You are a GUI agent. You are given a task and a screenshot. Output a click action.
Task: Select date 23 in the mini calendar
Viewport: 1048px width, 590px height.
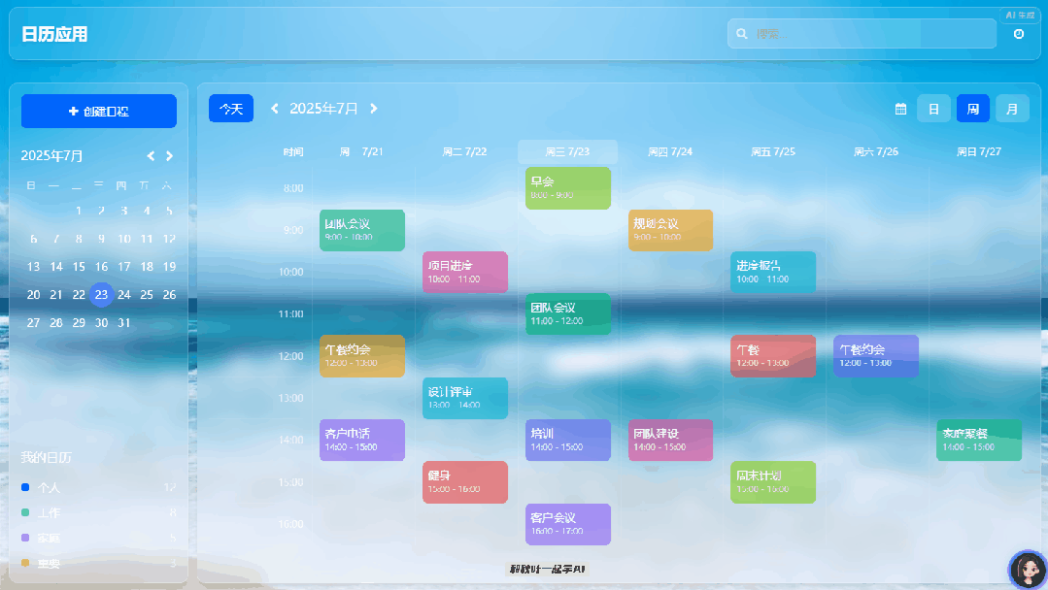(101, 295)
